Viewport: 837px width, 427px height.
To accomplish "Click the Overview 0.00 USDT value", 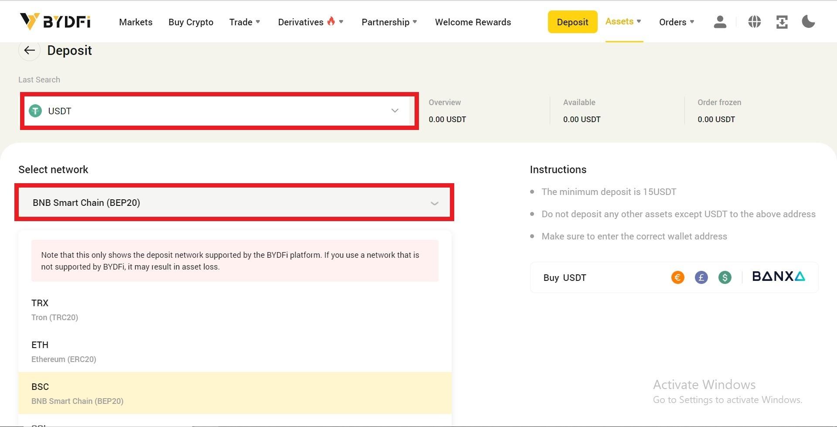I will pos(447,120).
